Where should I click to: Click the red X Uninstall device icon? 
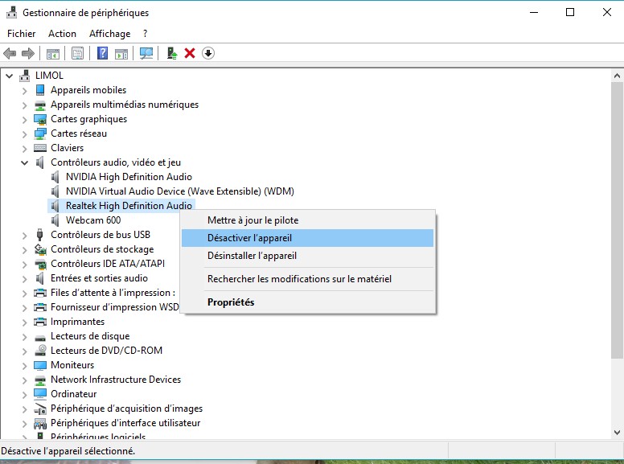[190, 53]
